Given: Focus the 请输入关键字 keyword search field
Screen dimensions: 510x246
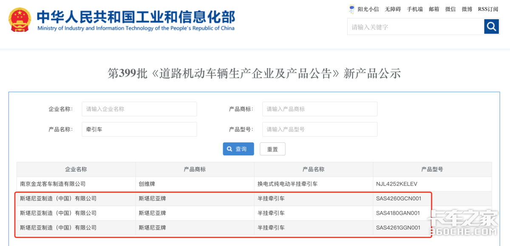Looking at the screenshot, I should tap(415, 27).
